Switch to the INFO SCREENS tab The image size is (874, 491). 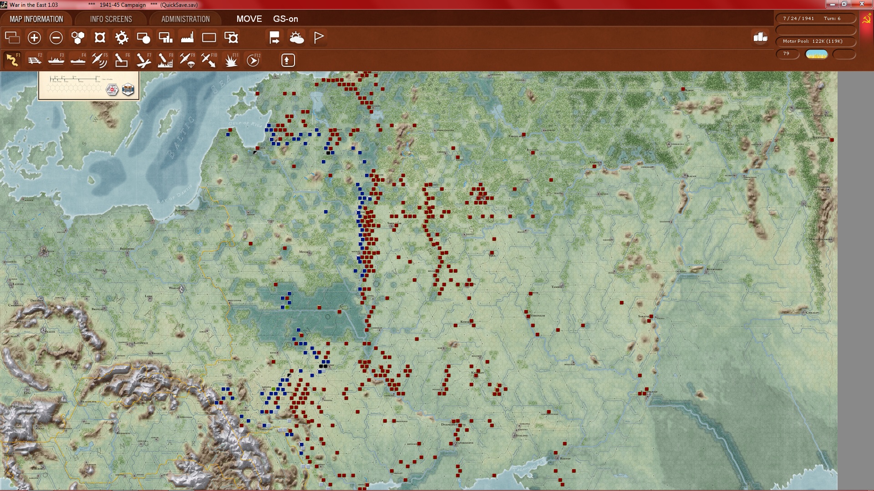[111, 19]
